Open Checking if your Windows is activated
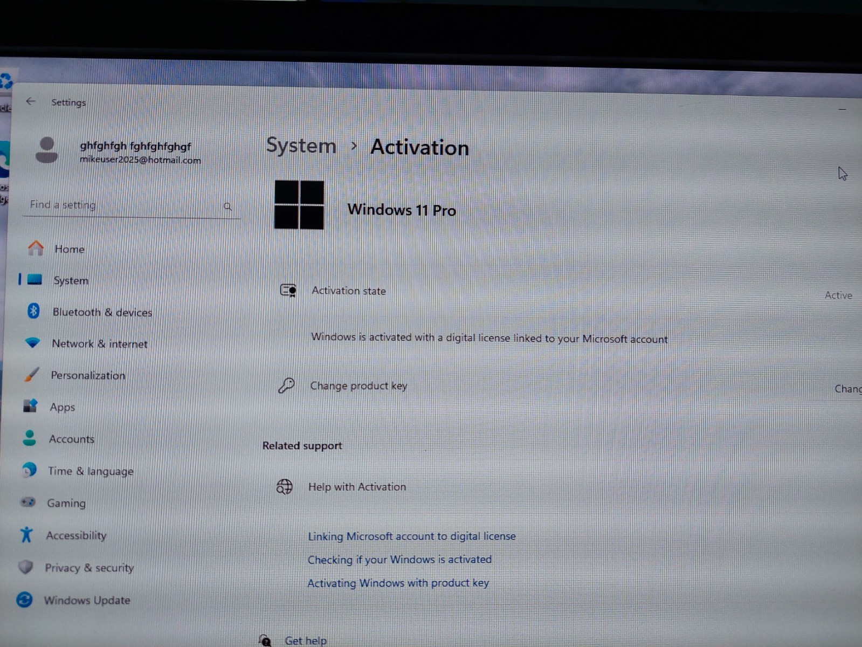 (x=399, y=560)
